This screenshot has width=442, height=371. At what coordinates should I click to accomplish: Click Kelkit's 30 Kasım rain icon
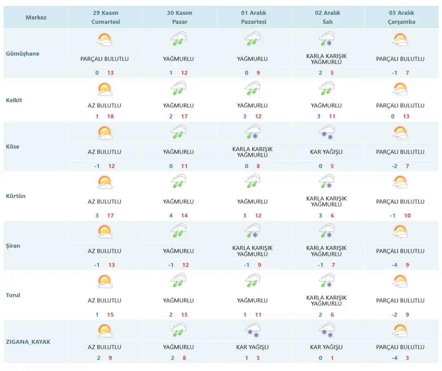[x=179, y=88]
